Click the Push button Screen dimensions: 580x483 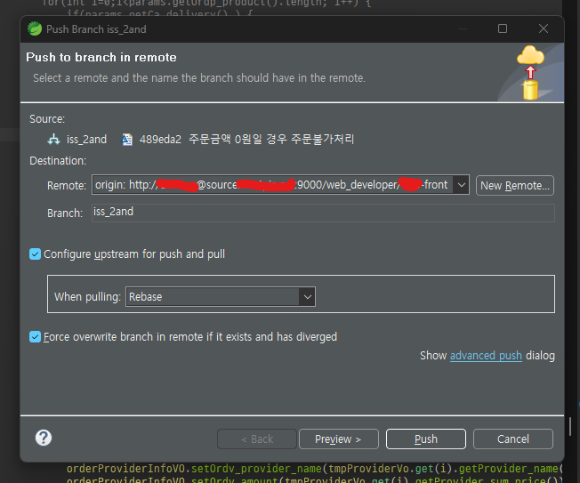coord(426,439)
